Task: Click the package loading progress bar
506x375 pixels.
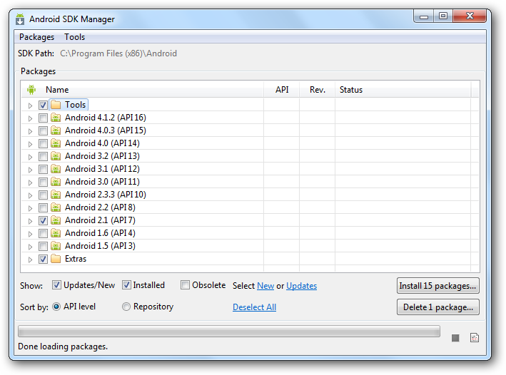Action: coord(229,331)
